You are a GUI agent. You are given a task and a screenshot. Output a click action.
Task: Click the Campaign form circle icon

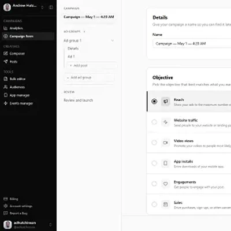(x=6, y=36)
